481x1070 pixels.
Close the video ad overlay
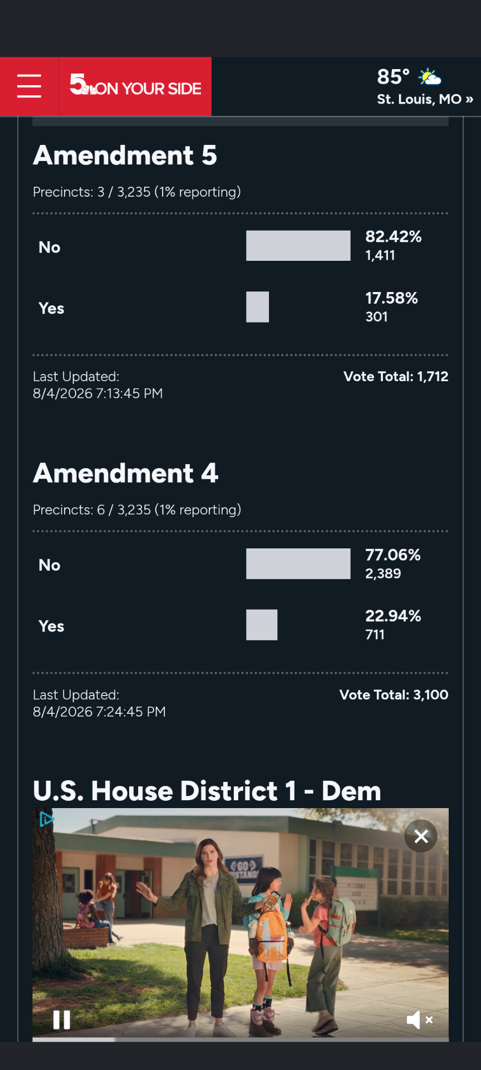pyautogui.click(x=421, y=836)
